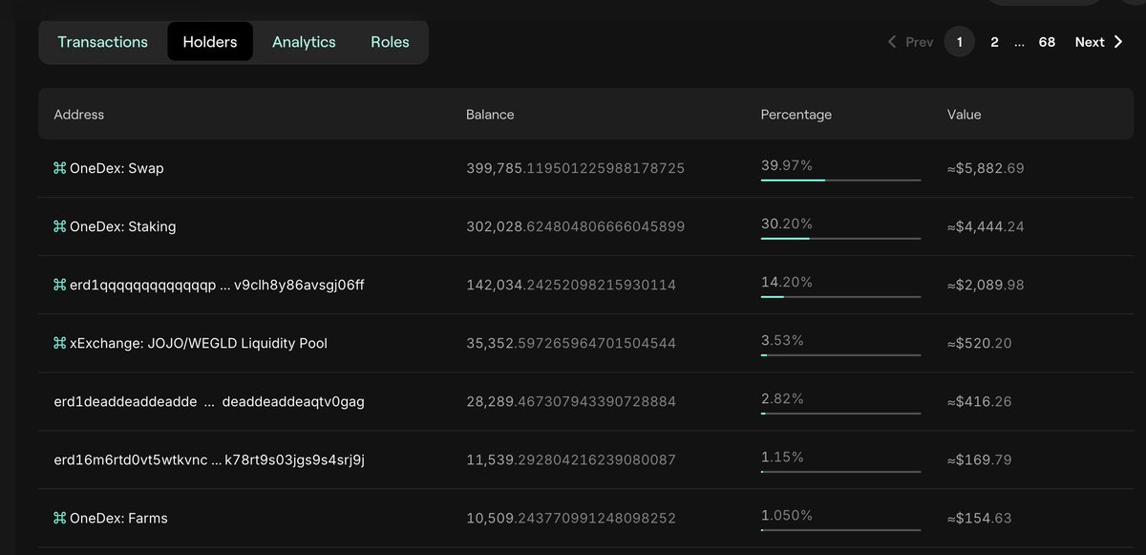Open the OneDex: Staking holder
1146x555 pixels.
pos(122,226)
